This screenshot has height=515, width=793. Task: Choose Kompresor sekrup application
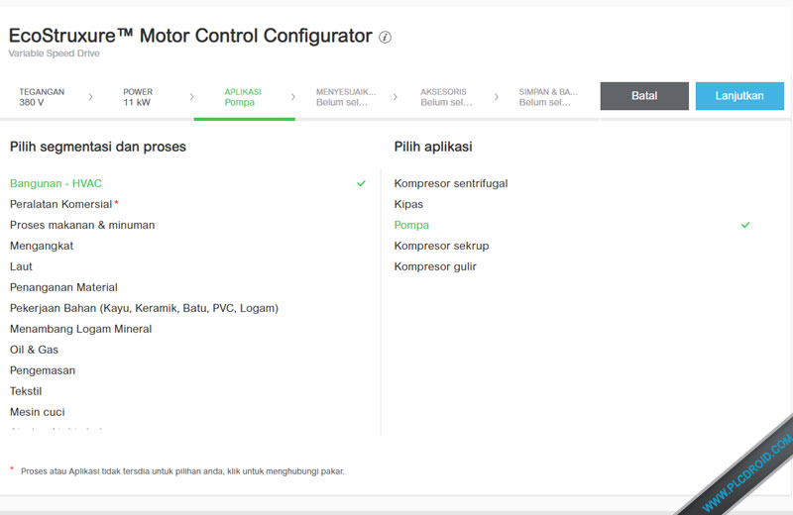click(x=441, y=246)
